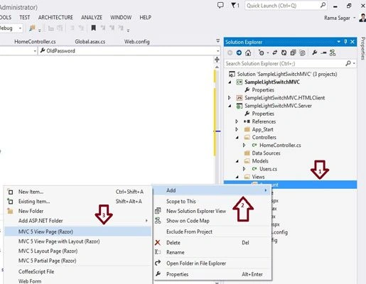
Task: Expand the App_Start folder
Action: [x=237, y=129]
